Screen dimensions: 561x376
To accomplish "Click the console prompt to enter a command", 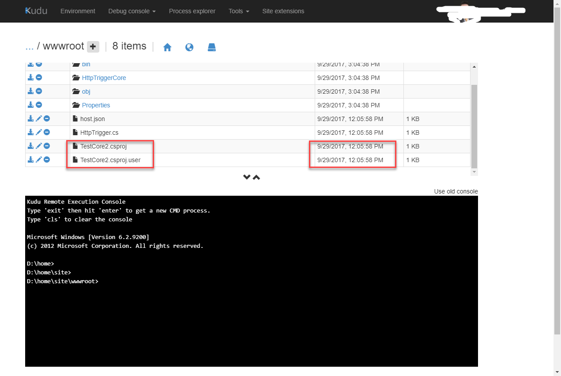I will 177,281.
